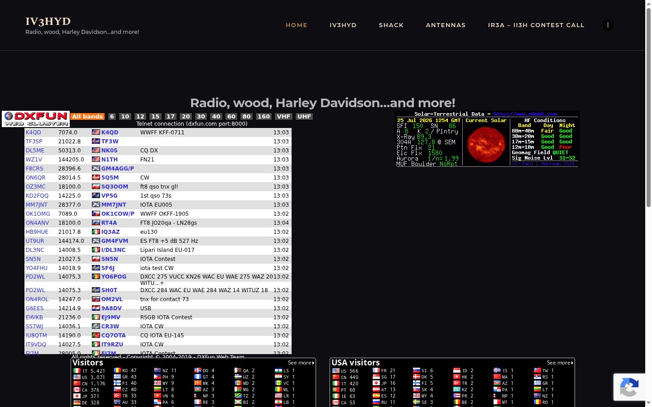Filter spots by the 160 band

coord(264,117)
